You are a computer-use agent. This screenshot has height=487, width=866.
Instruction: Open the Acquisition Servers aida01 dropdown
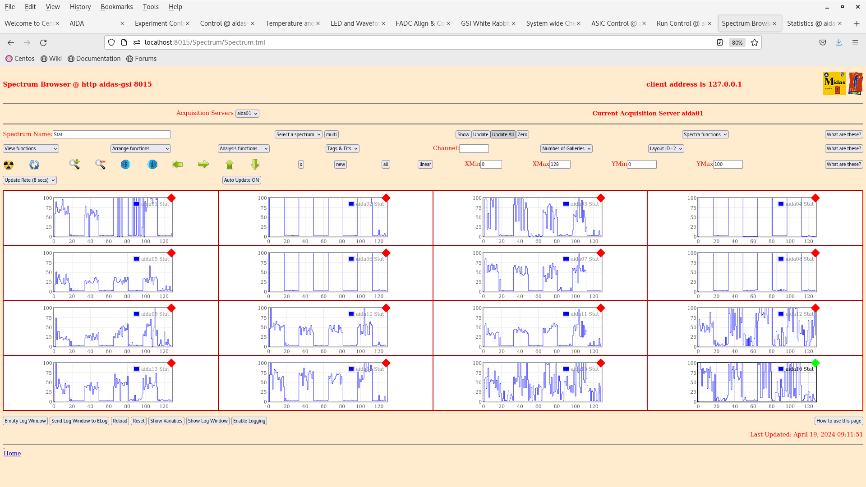tap(247, 114)
